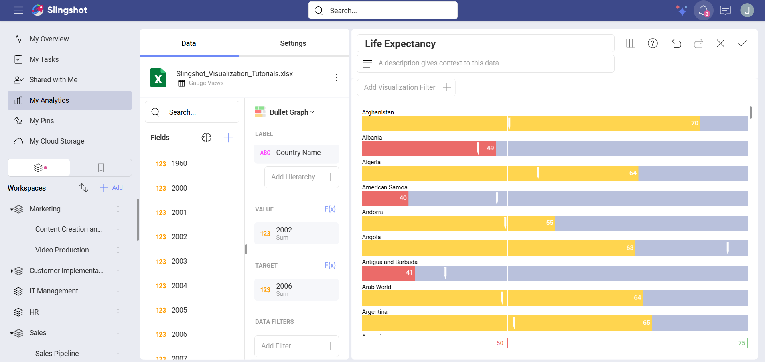
Task: Redo the last change
Action: tap(698, 43)
